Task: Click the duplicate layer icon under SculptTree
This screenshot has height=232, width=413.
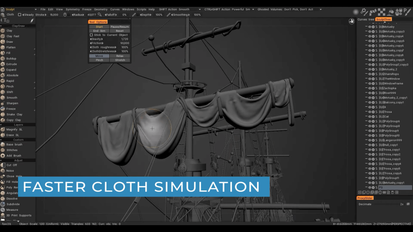Action: [x=364, y=193]
